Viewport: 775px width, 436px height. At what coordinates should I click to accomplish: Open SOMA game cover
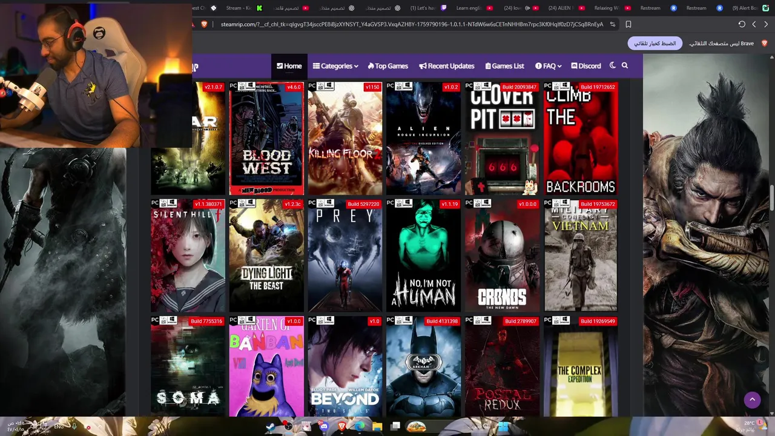[x=188, y=366]
